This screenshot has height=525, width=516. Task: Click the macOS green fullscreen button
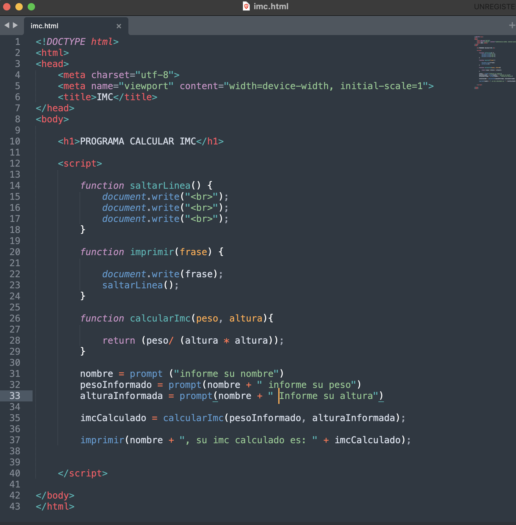pyautogui.click(x=31, y=7)
